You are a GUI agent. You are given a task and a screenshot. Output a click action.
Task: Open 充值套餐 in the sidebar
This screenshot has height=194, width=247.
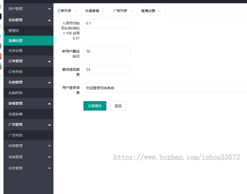(29, 114)
